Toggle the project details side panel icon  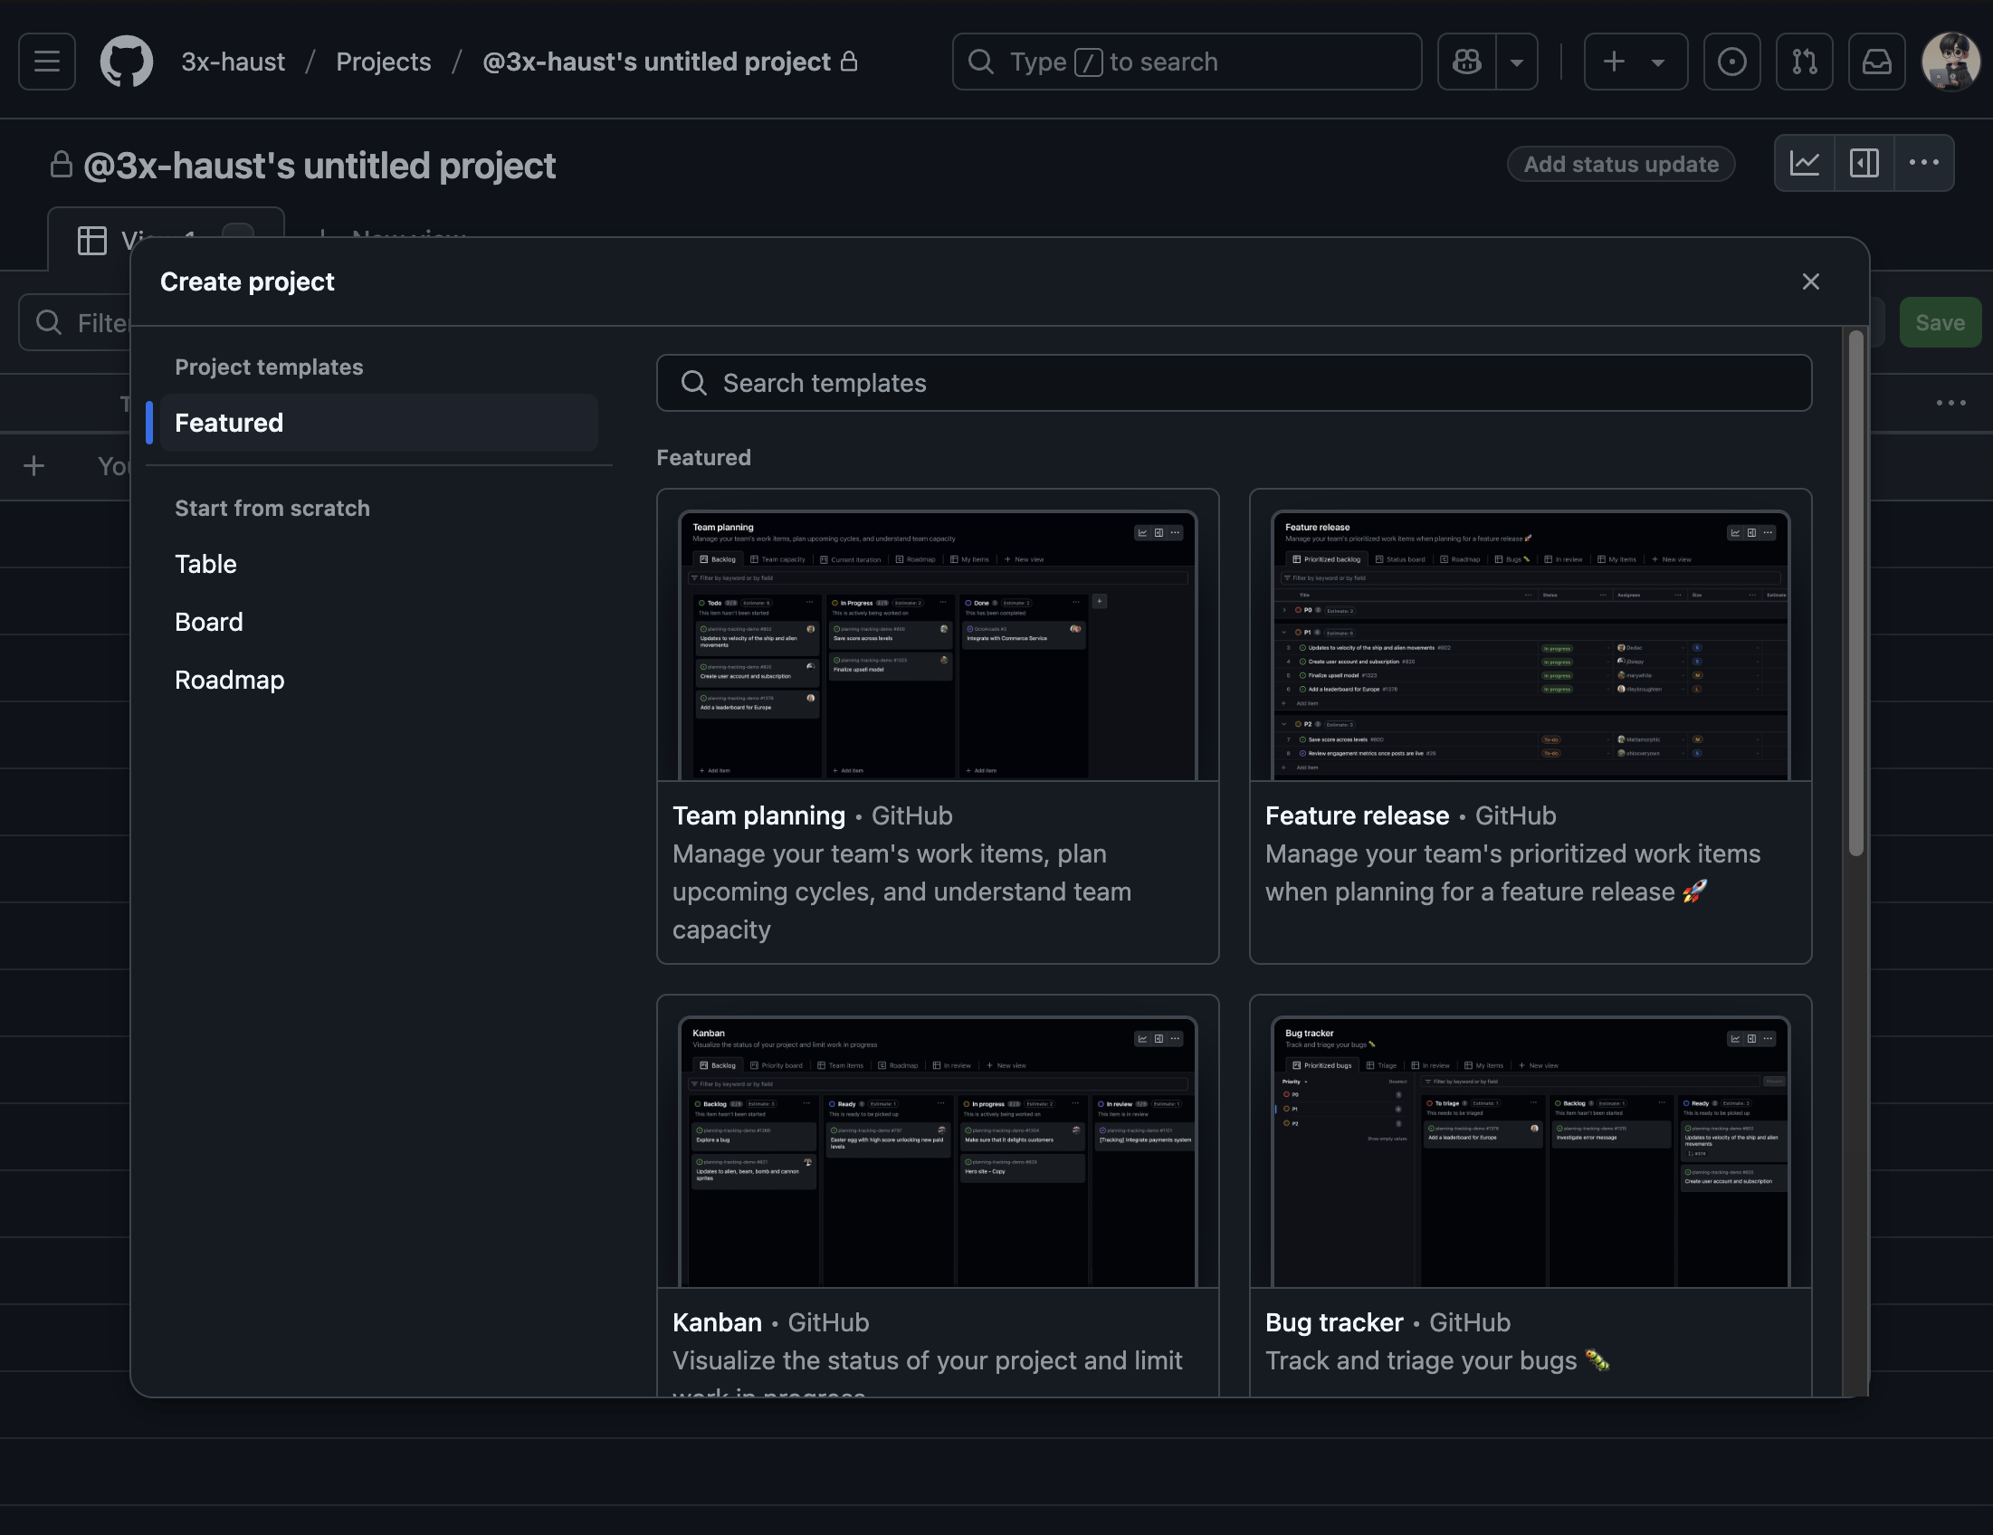(x=1864, y=163)
